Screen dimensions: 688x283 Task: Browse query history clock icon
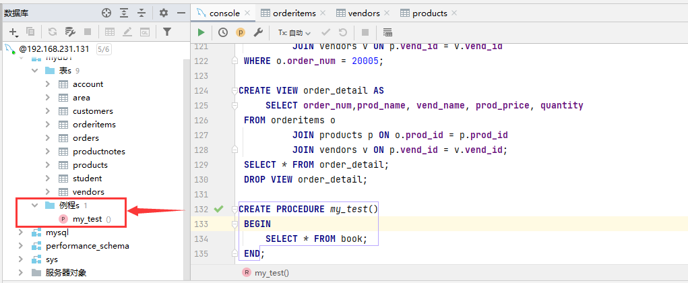tap(223, 32)
